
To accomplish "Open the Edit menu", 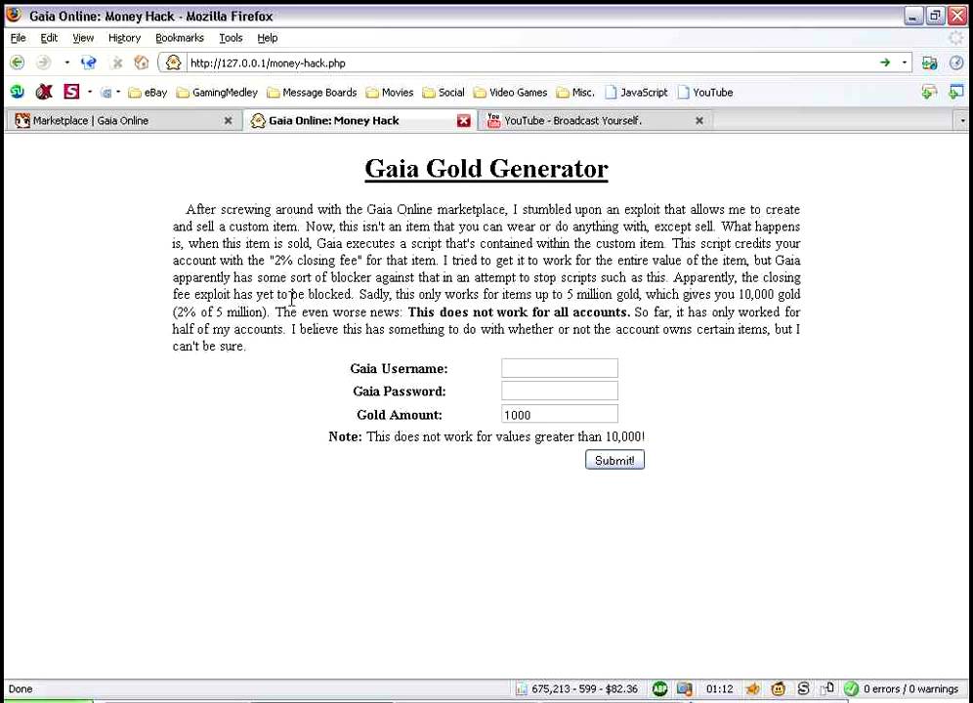I will [49, 38].
